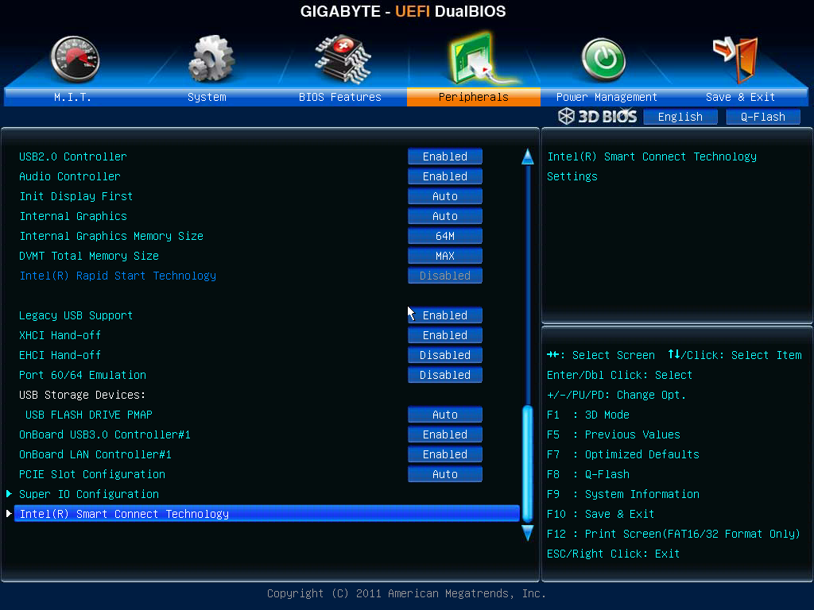Open Internal Graphics Auto option
Viewport: 814px width, 610px height.
(x=445, y=216)
